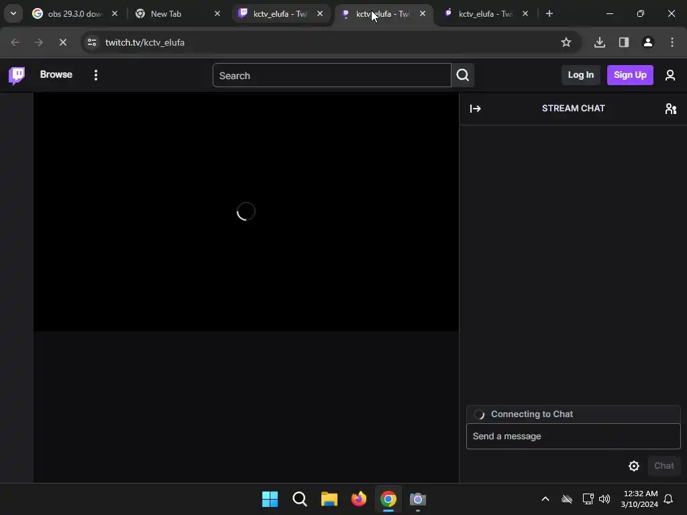This screenshot has height=515, width=687.
Task: Open Chrome profile avatar
Action: coord(648,42)
